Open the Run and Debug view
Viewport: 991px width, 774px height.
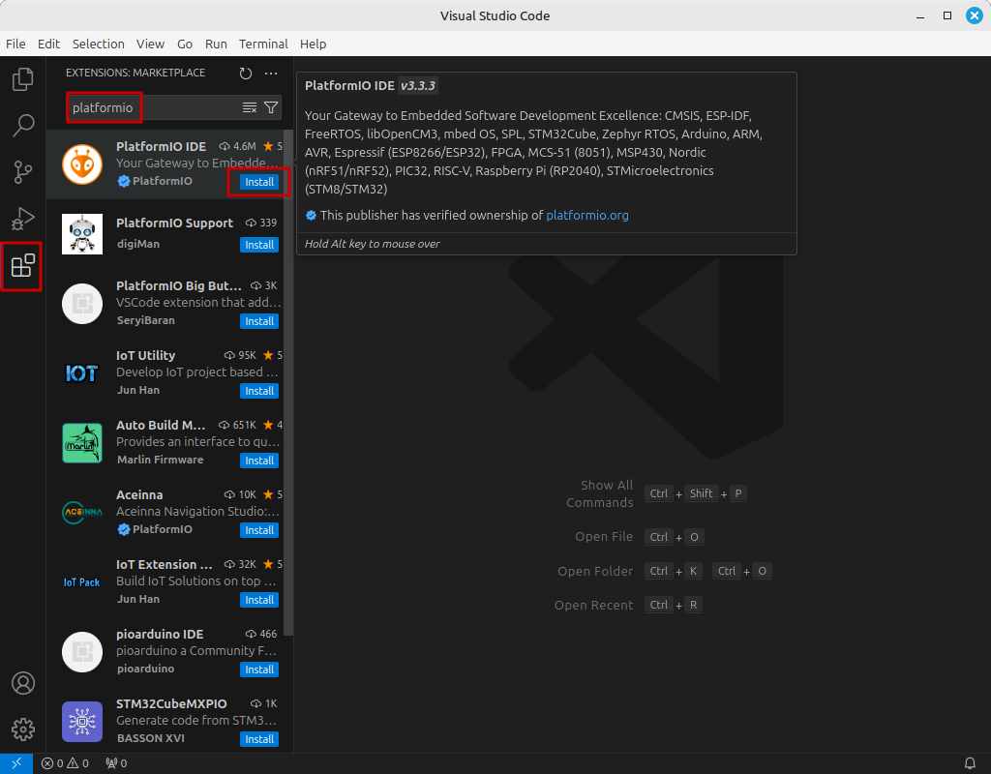[23, 219]
